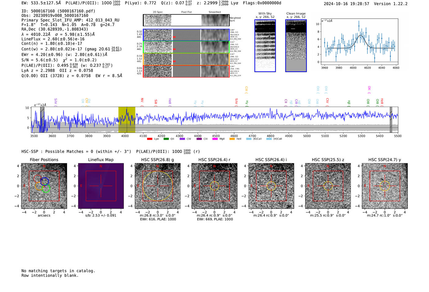The height and width of the screenshot is (292, 429).
Task: Open the HSC SSP(26.8) g image
Action: tap(158, 186)
